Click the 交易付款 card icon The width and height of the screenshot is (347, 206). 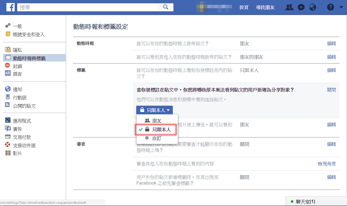[x=8, y=137]
